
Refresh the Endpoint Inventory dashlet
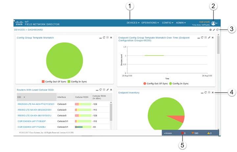pos(205,92)
